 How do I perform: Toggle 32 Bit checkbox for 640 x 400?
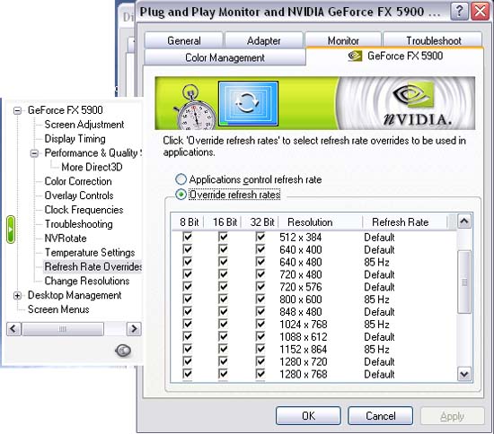(x=260, y=249)
